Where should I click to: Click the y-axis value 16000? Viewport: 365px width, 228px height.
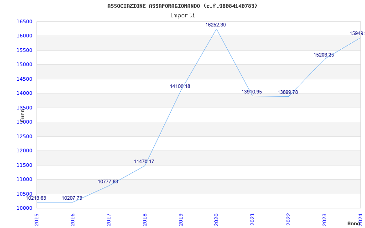[24, 36]
